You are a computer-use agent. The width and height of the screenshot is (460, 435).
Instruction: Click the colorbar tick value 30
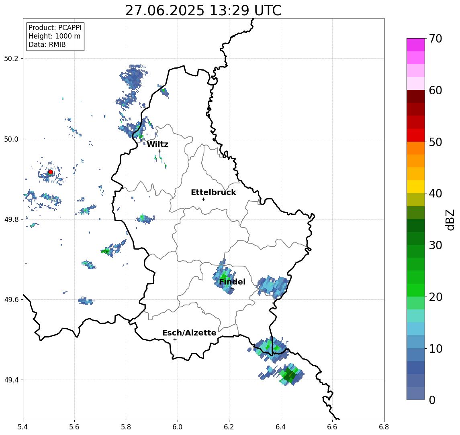(x=435, y=245)
